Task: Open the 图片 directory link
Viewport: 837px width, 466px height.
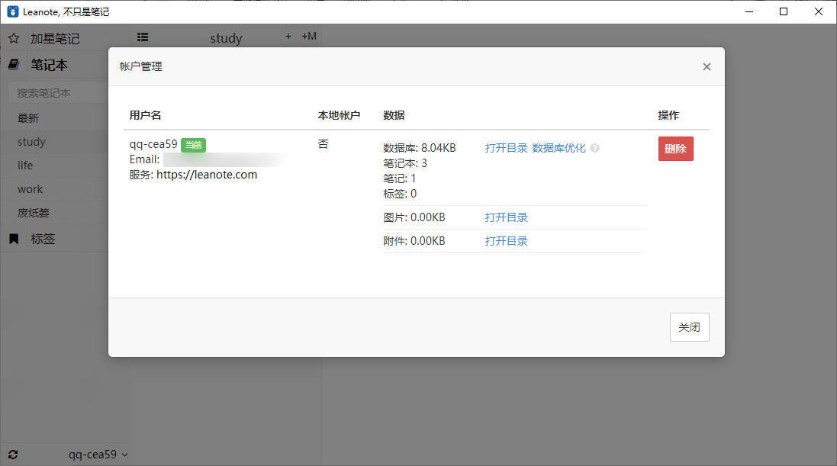Action: (506, 217)
